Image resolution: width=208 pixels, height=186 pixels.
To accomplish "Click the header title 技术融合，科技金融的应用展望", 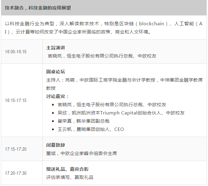I will [38, 8].
